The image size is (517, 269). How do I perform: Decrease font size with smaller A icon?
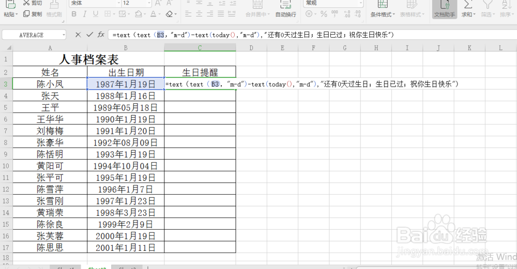(x=170, y=3)
